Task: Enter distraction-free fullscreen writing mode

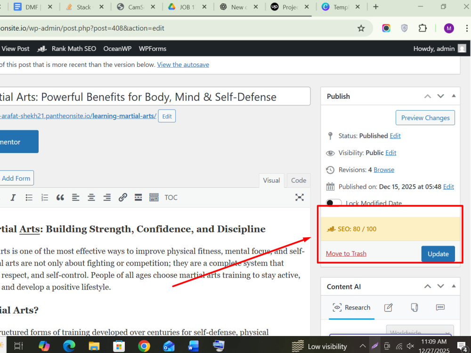Action: [300, 197]
